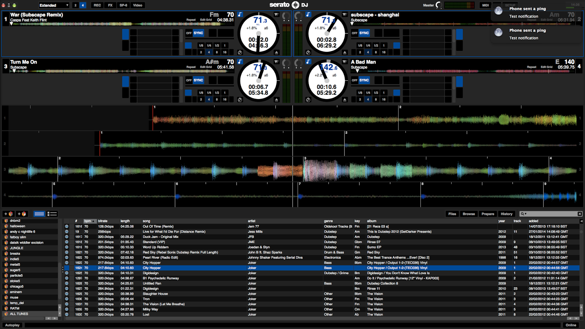Turn sync OFF on deck 3
The width and height of the screenshot is (585, 329).
[189, 80]
